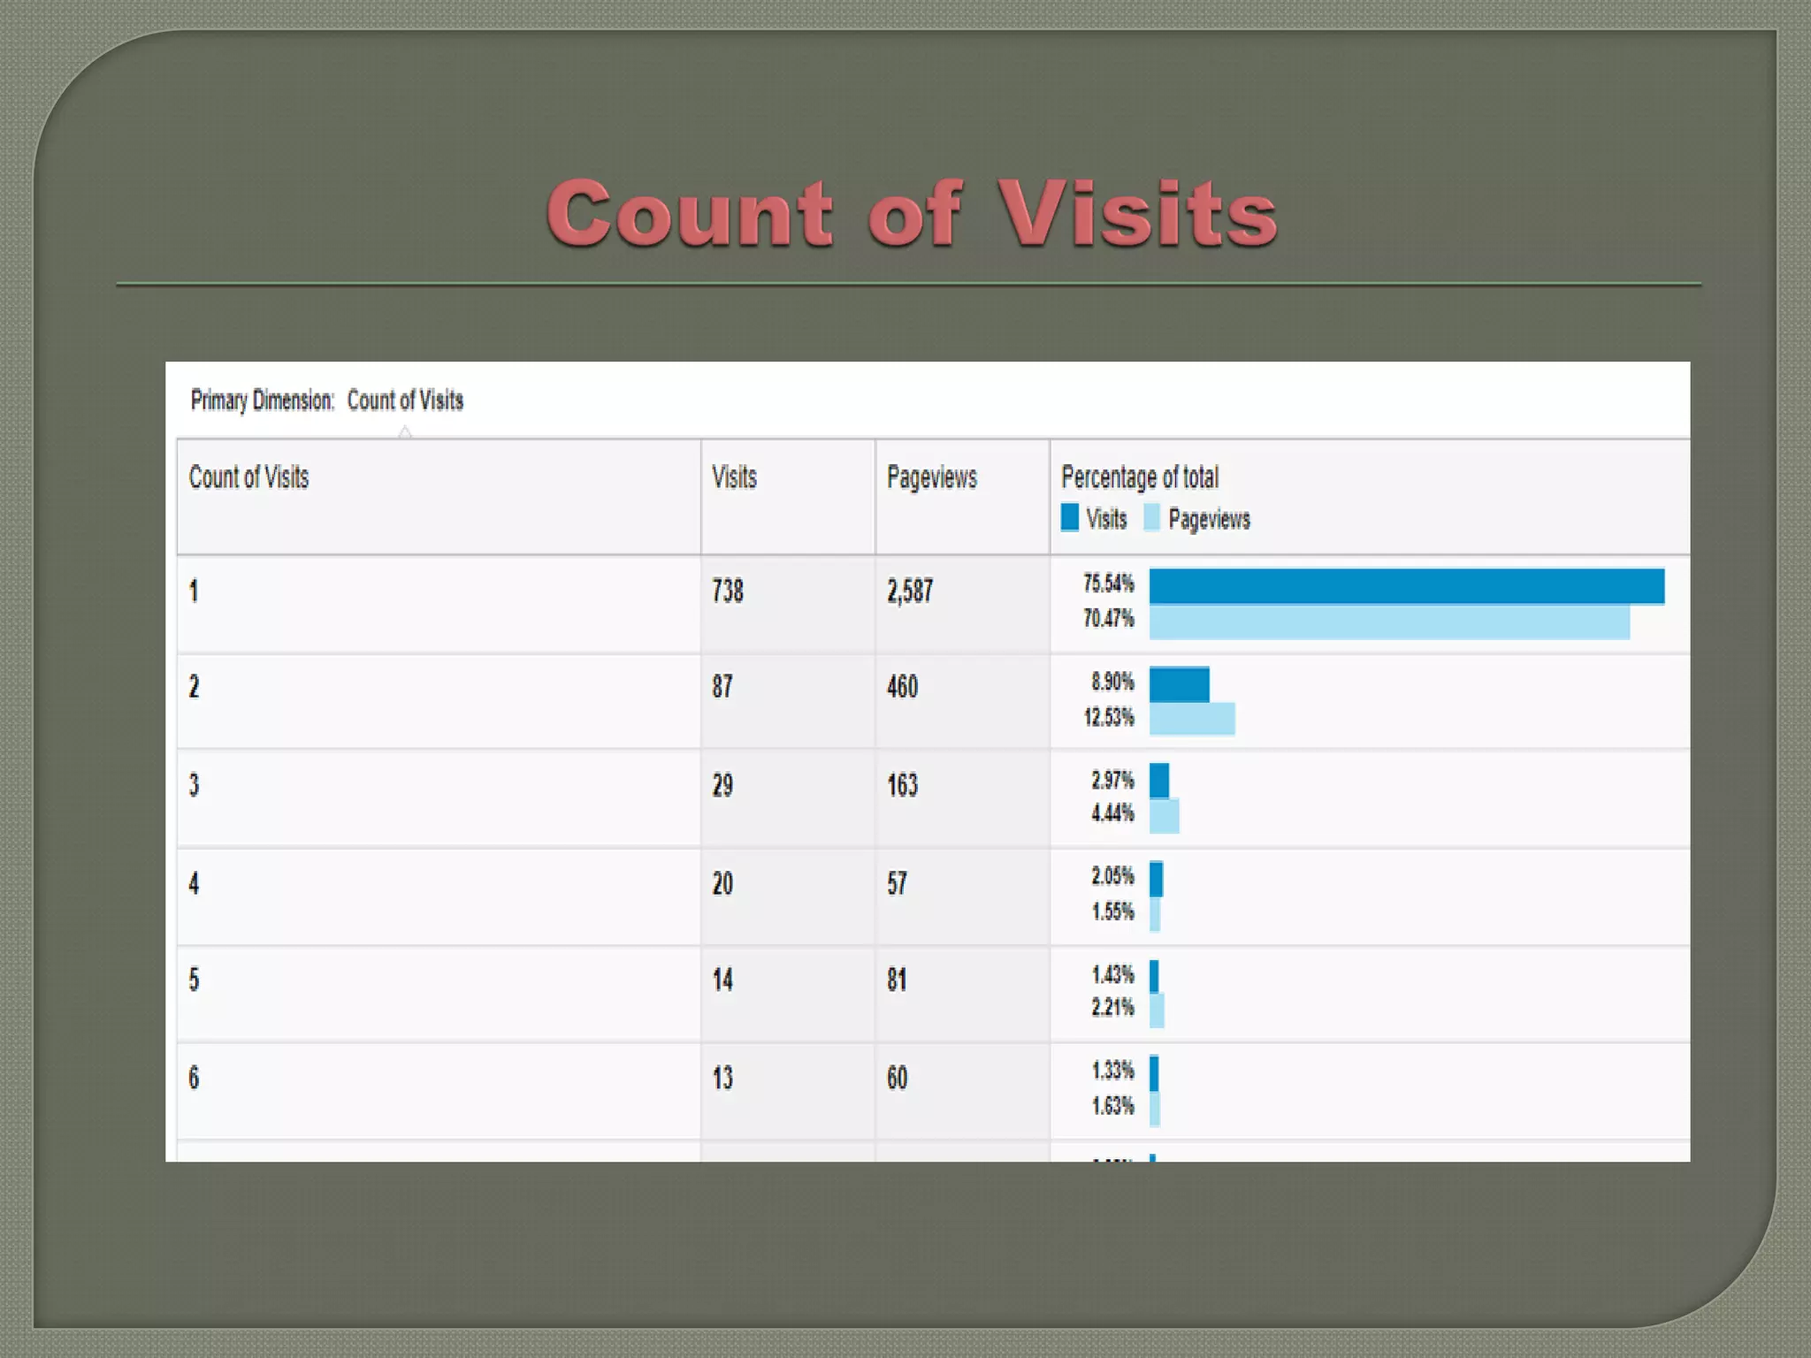Click the 460 pageviews cell

click(x=903, y=687)
